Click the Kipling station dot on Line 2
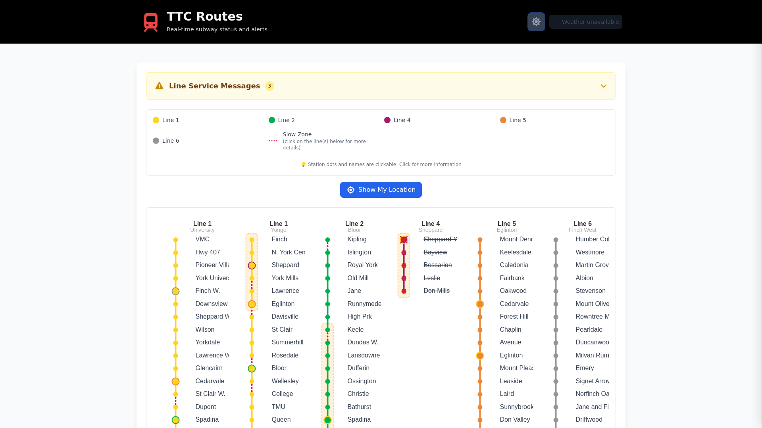 point(327,240)
